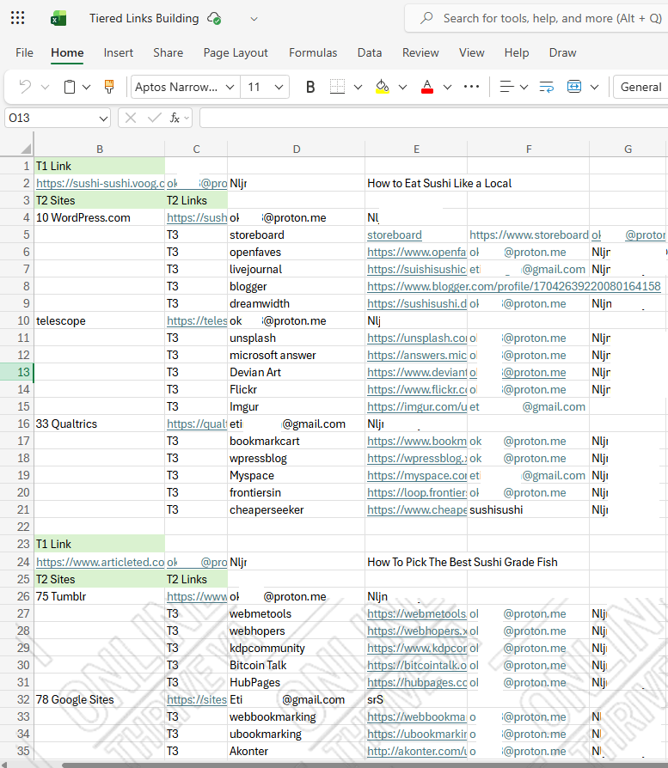The height and width of the screenshot is (768, 668).
Task: Expand the file name options chevron
Action: coord(254,19)
